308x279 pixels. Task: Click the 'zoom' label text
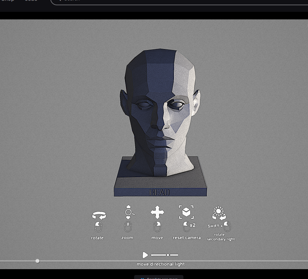pyautogui.click(x=127, y=238)
